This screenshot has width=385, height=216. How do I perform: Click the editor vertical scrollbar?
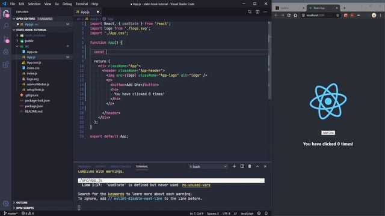269,61
